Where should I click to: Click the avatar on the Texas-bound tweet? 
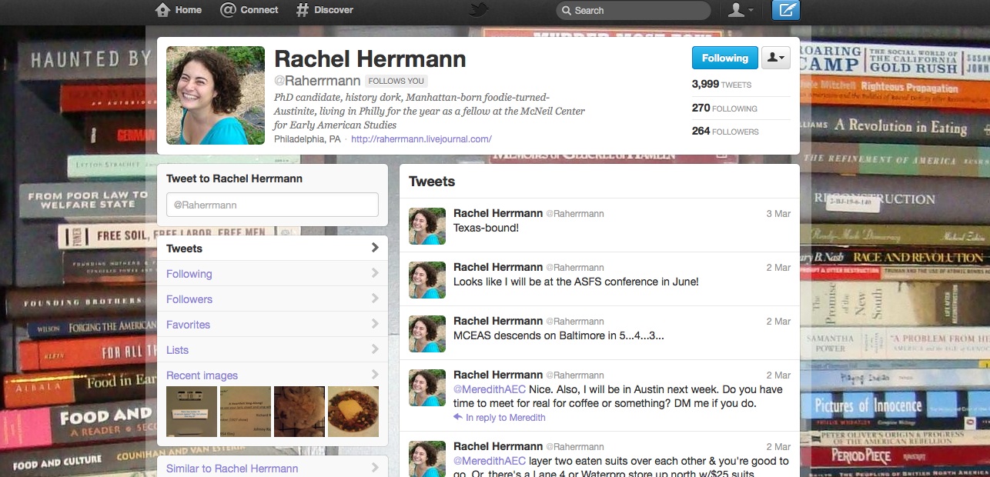coord(427,226)
